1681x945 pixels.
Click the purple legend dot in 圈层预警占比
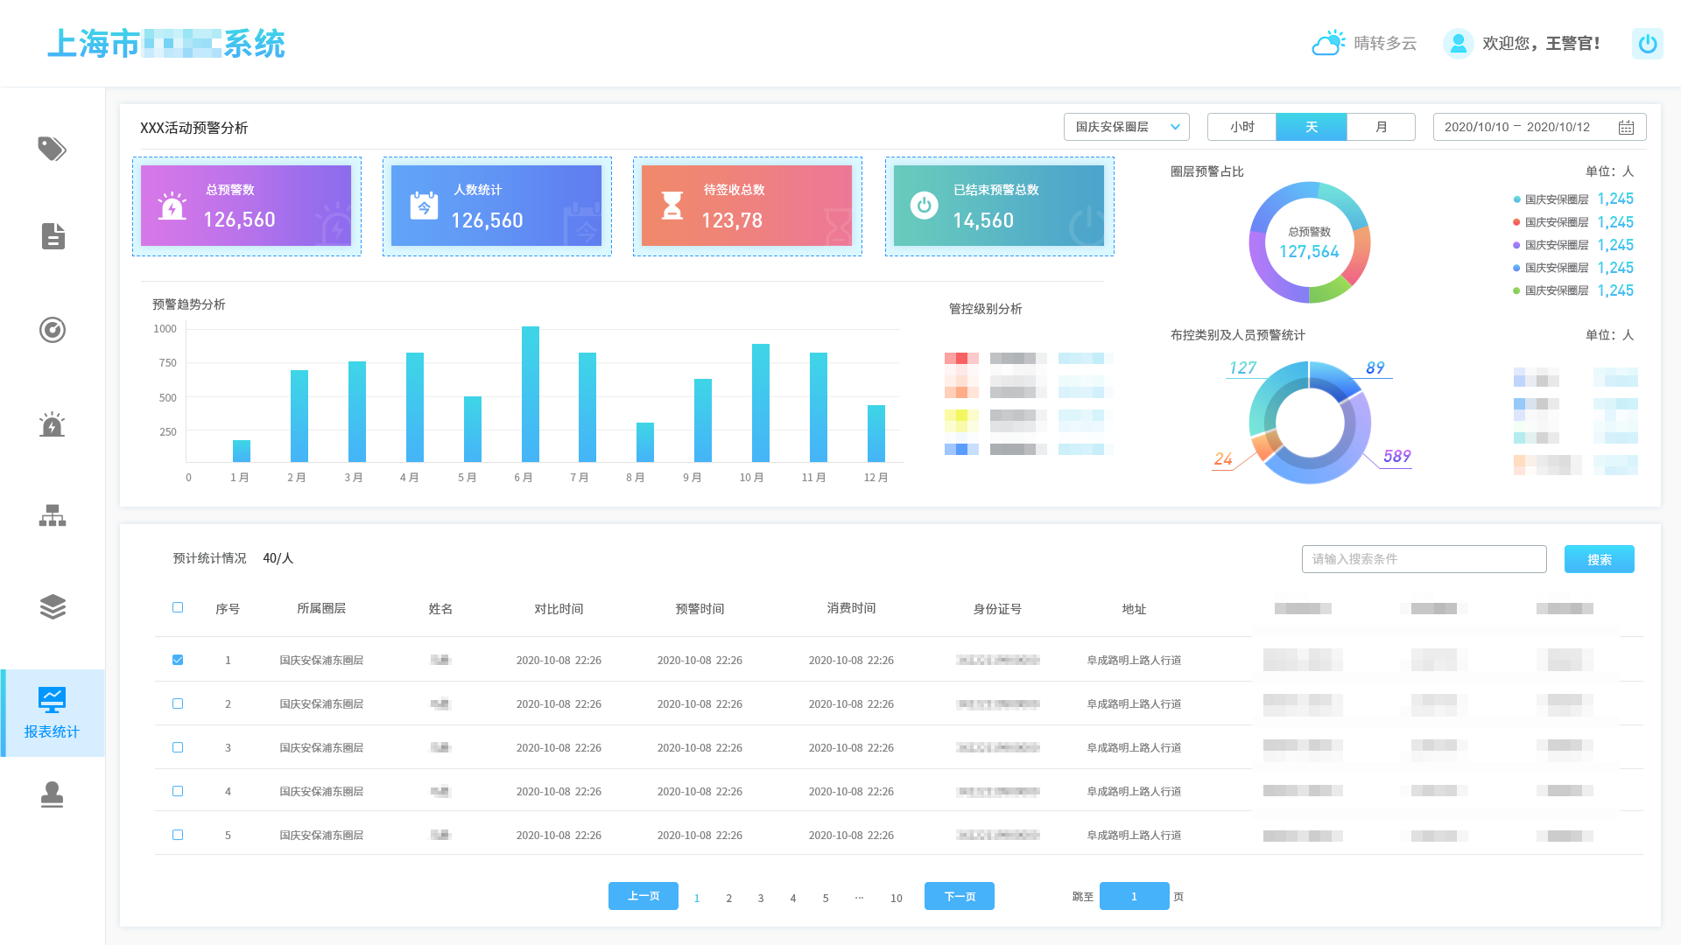1516,245
